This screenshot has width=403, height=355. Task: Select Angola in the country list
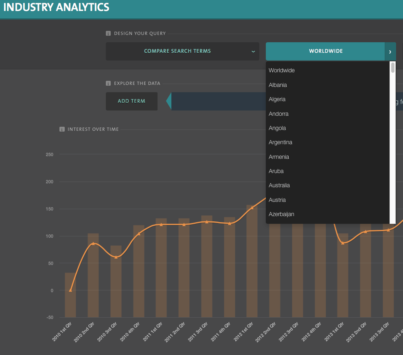[277, 128]
